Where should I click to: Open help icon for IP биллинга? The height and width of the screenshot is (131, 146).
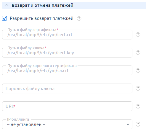[x=138, y=124]
